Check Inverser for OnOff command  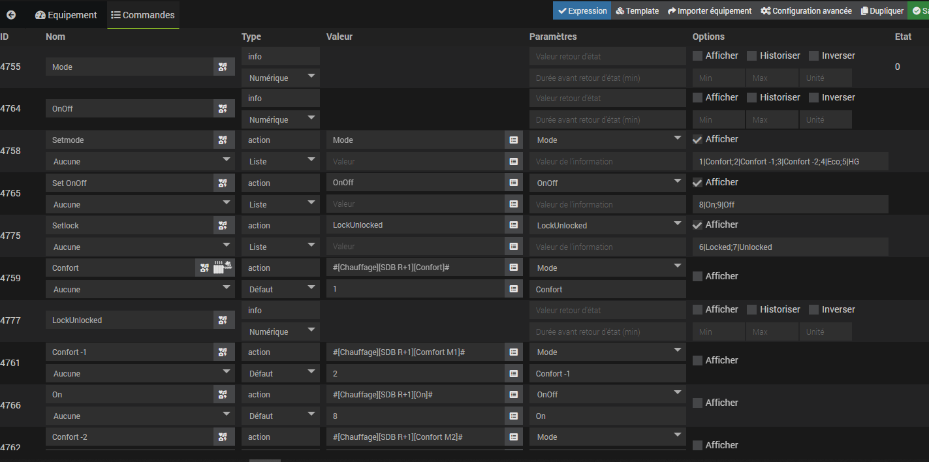click(813, 97)
